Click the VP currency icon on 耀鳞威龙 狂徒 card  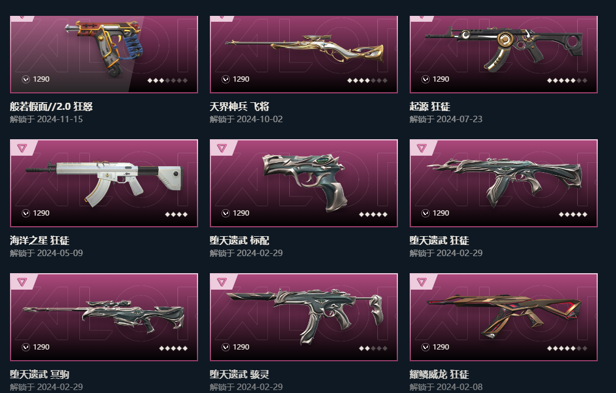click(426, 347)
